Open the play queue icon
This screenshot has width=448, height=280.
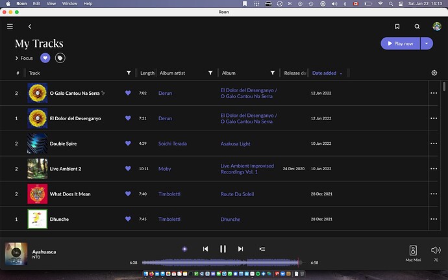pyautogui.click(x=262, y=249)
